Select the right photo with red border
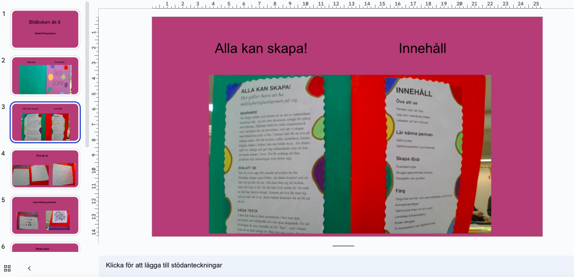The width and height of the screenshot is (574, 277). pos(421,154)
